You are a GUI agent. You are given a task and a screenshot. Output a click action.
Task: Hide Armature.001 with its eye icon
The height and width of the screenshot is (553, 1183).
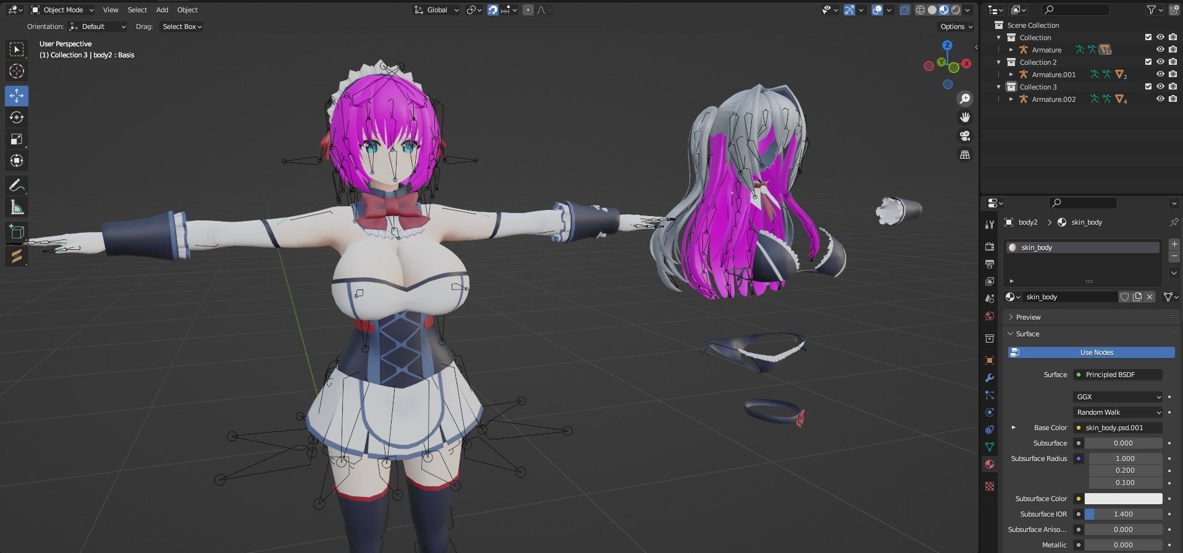[1160, 74]
